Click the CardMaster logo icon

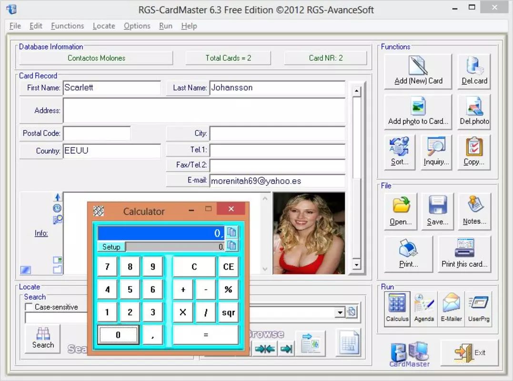coord(409,354)
